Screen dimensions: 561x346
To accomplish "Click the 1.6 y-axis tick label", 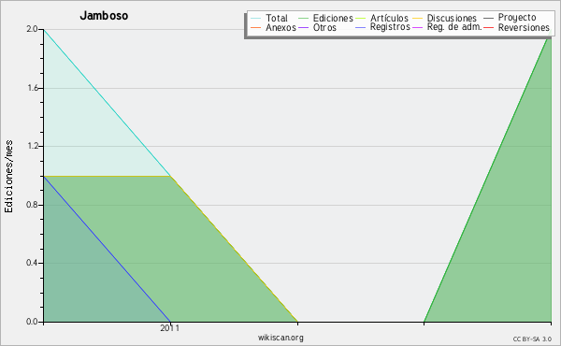I will click(x=32, y=88).
